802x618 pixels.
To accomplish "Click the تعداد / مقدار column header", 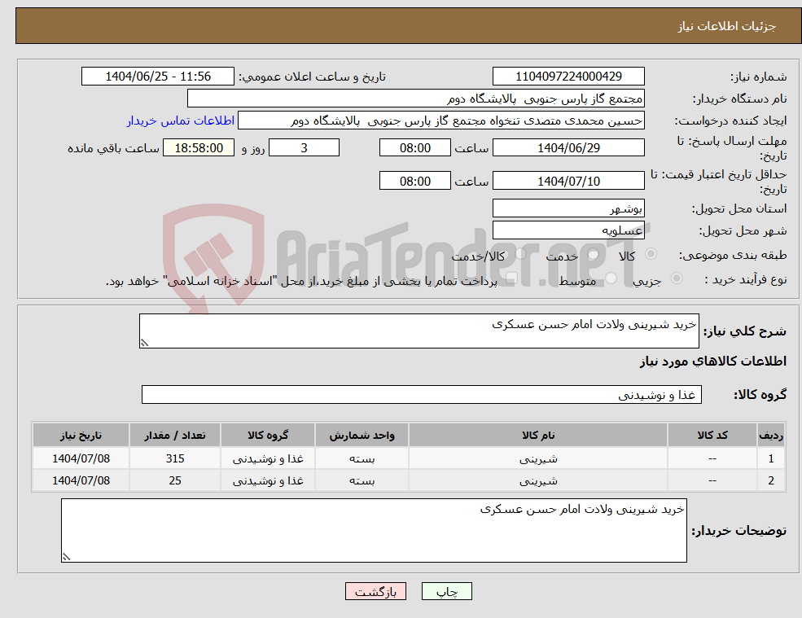I will click(x=175, y=436).
